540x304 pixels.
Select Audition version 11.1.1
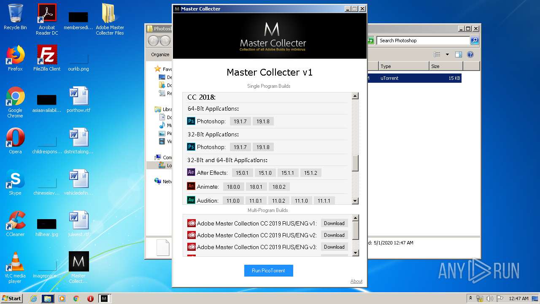click(324, 201)
